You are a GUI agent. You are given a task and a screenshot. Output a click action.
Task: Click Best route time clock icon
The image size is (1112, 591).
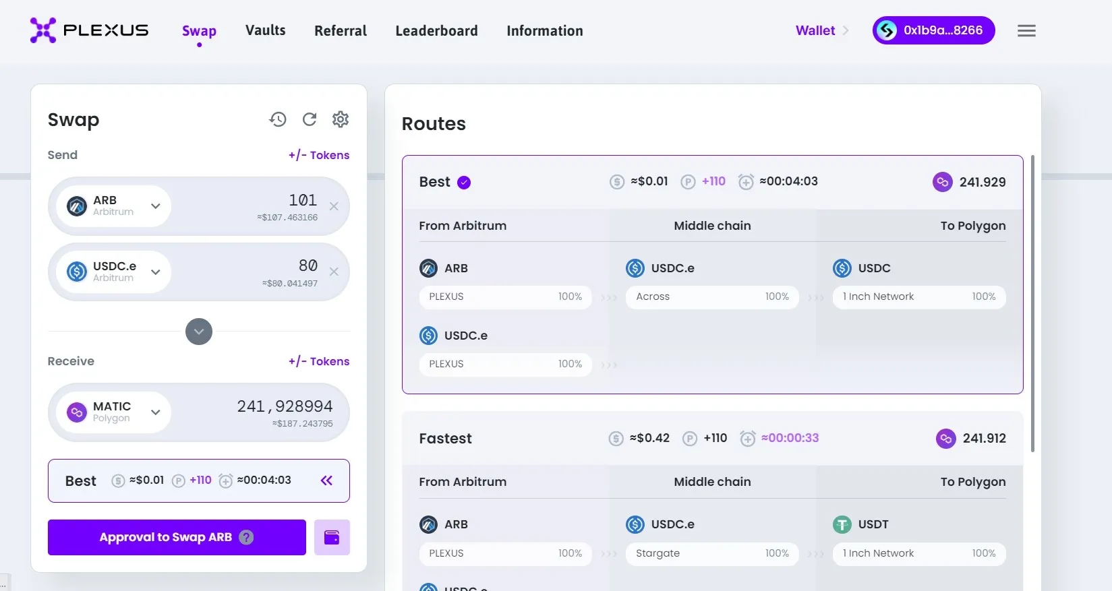pyautogui.click(x=746, y=182)
